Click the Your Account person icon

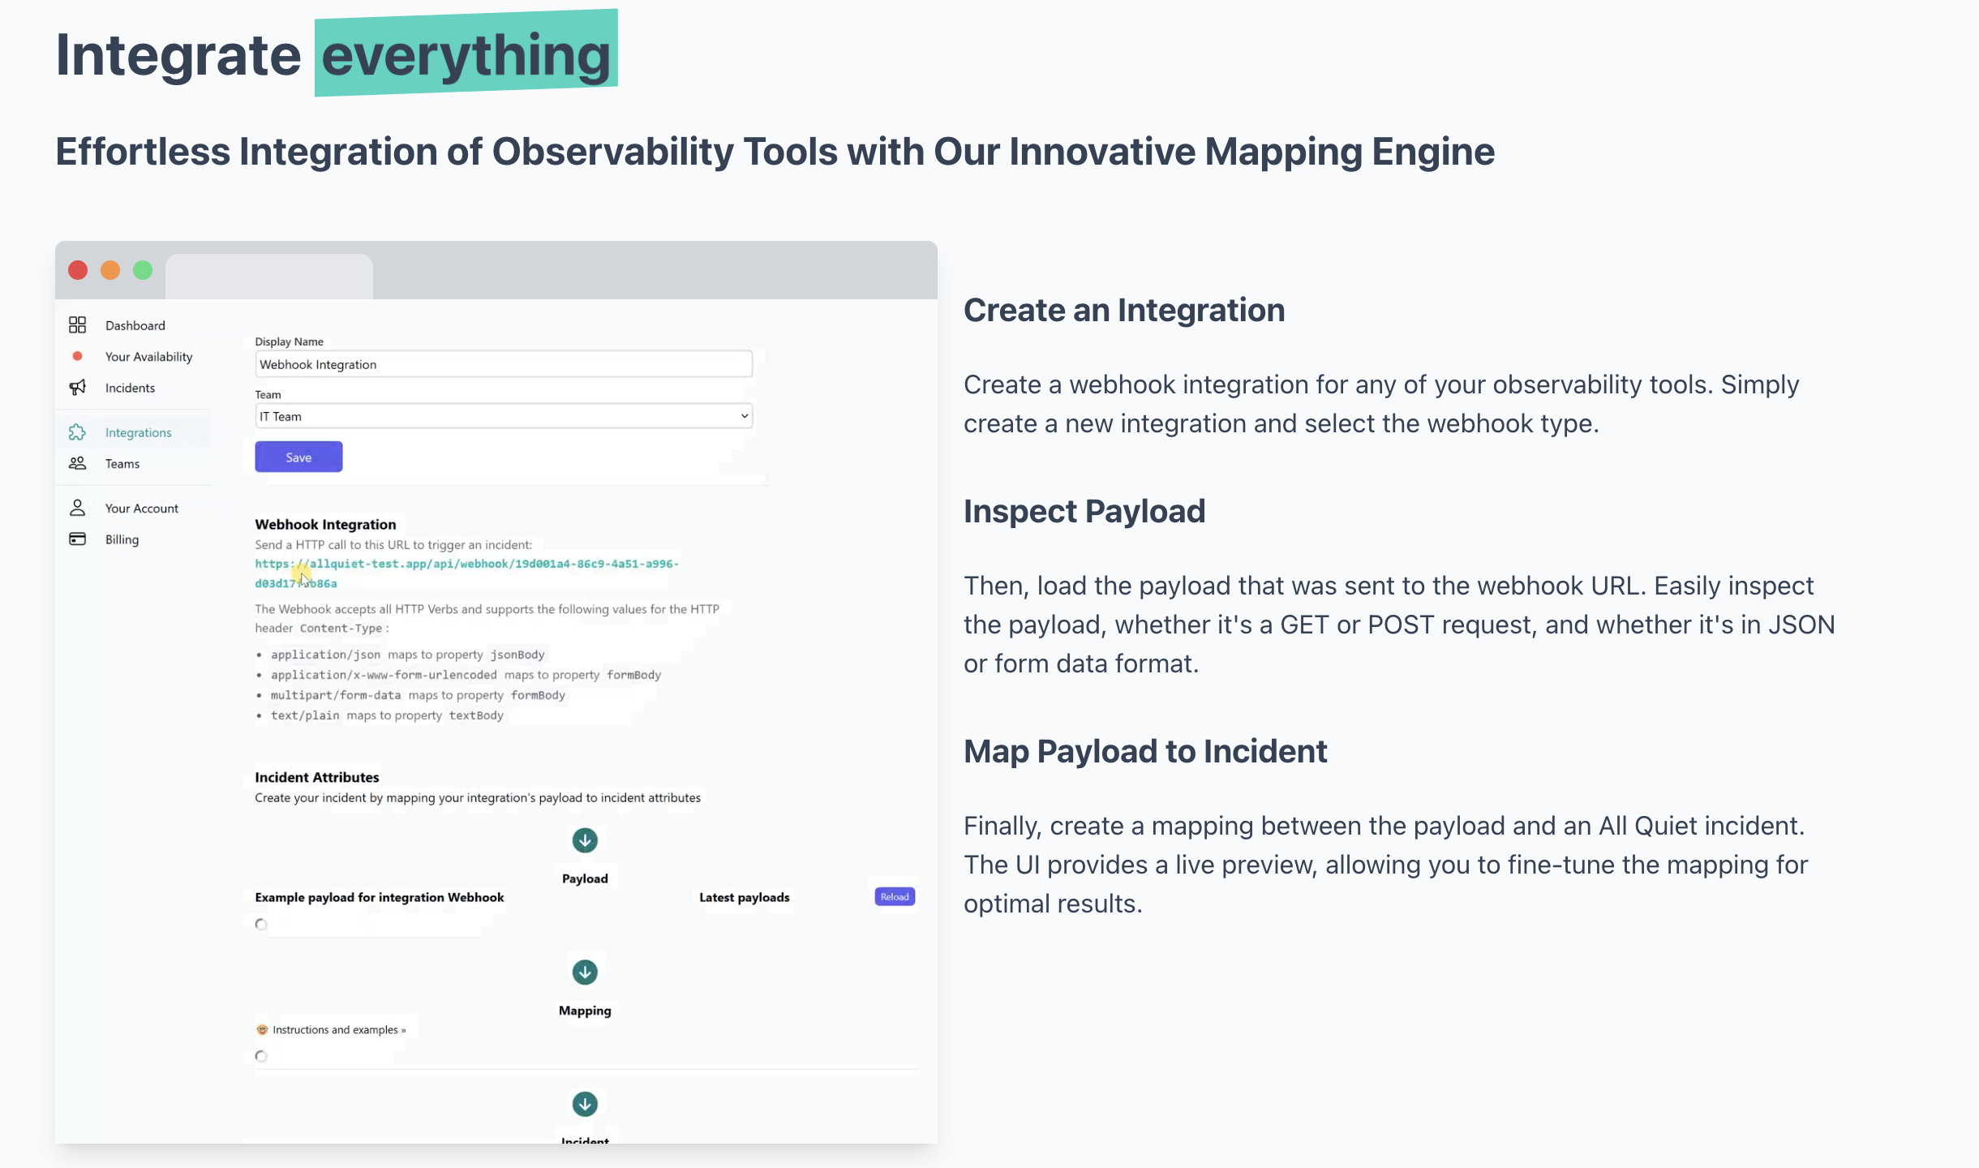tap(77, 508)
